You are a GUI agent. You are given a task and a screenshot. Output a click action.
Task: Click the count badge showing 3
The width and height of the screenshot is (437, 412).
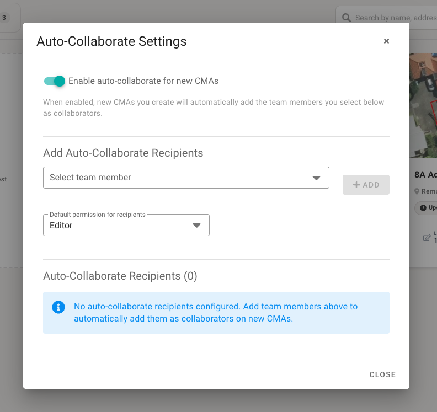(4, 18)
